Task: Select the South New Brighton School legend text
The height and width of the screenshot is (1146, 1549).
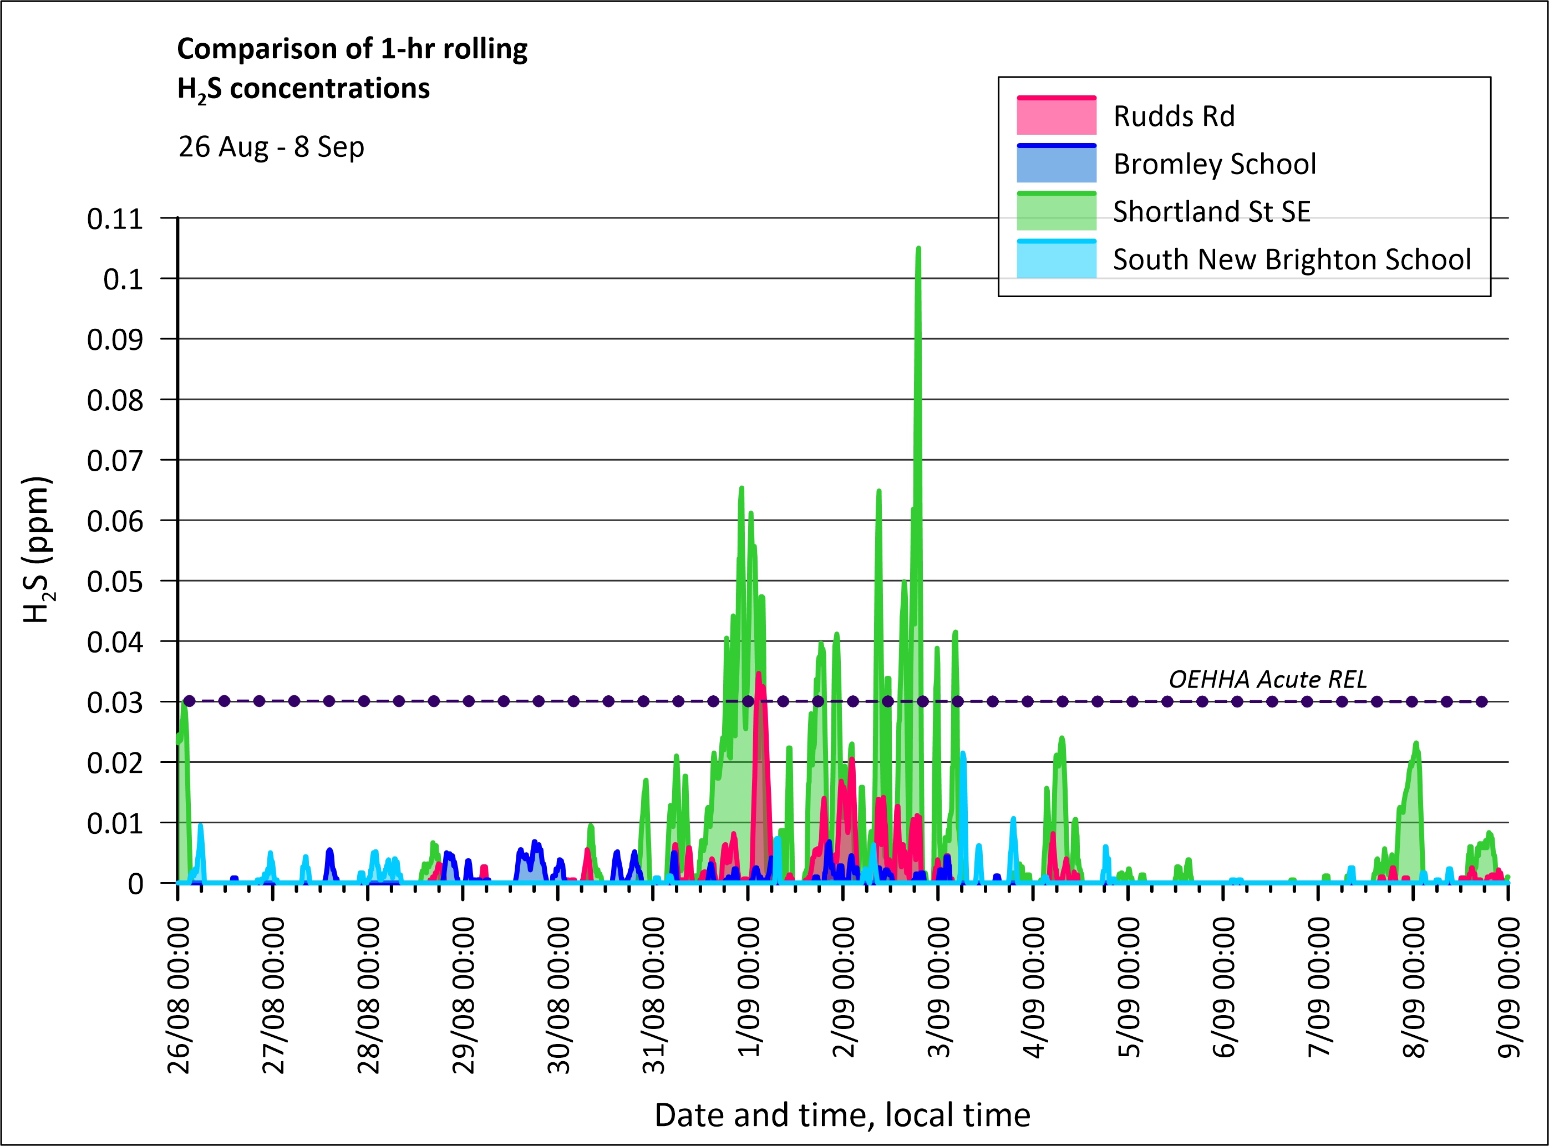Action: (1291, 259)
